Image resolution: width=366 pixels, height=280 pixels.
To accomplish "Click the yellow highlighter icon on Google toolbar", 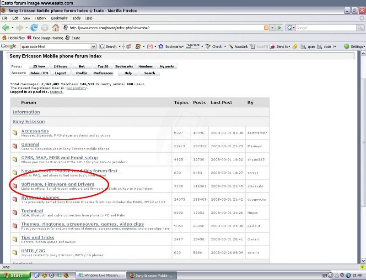I will tap(295, 47).
